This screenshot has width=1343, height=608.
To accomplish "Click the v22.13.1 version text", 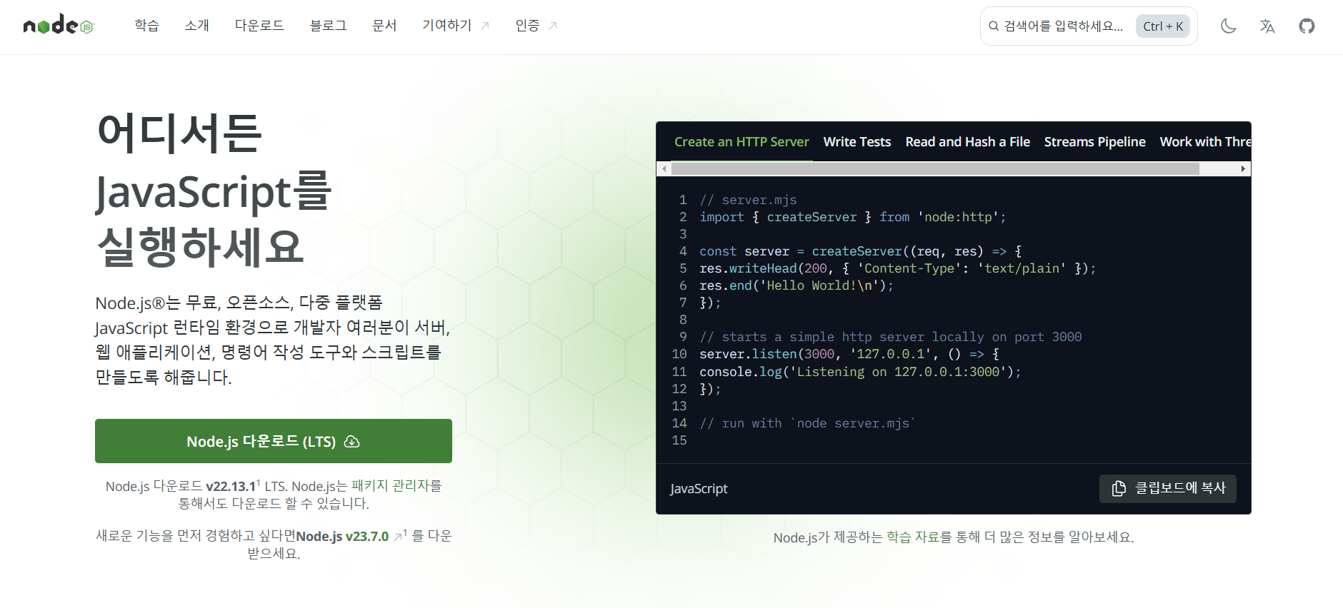I will (x=231, y=486).
